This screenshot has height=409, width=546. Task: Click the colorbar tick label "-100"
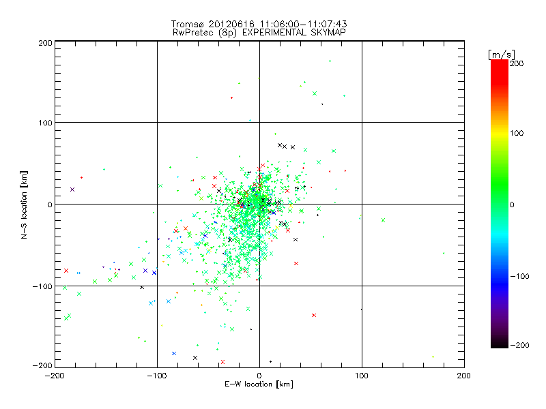[519, 276]
